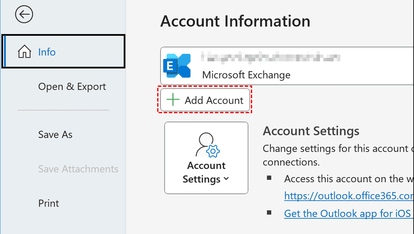The height and width of the screenshot is (234, 414).
Task: Click the green plus icon
Action: click(x=173, y=100)
